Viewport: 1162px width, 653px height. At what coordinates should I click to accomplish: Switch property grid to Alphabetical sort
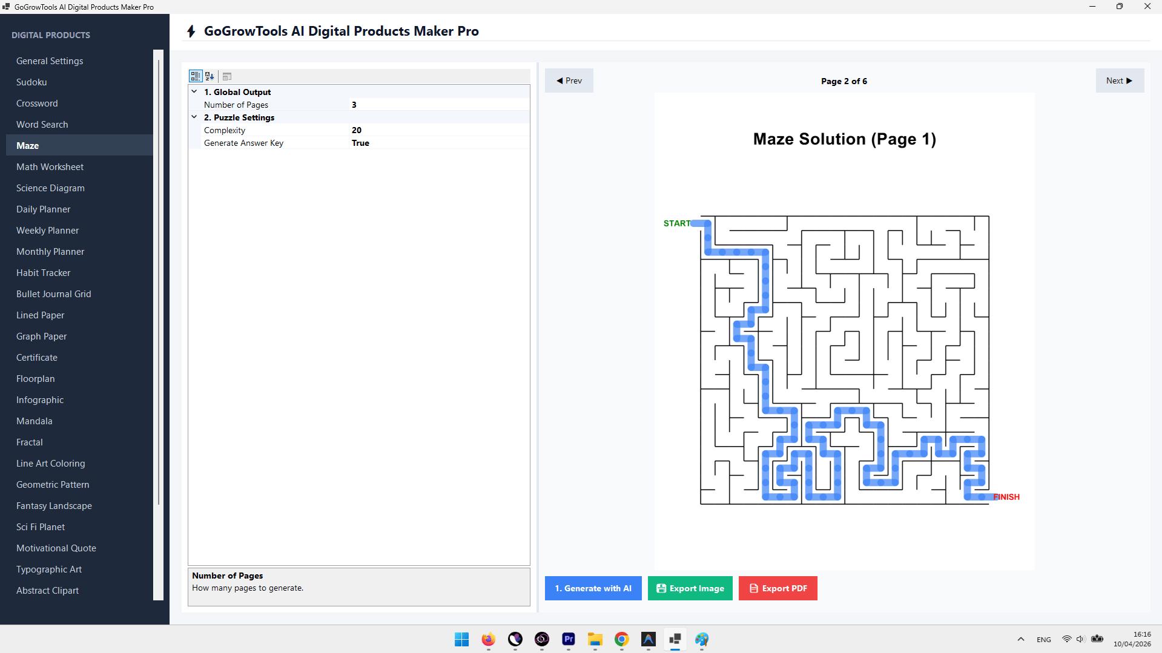coord(210,76)
